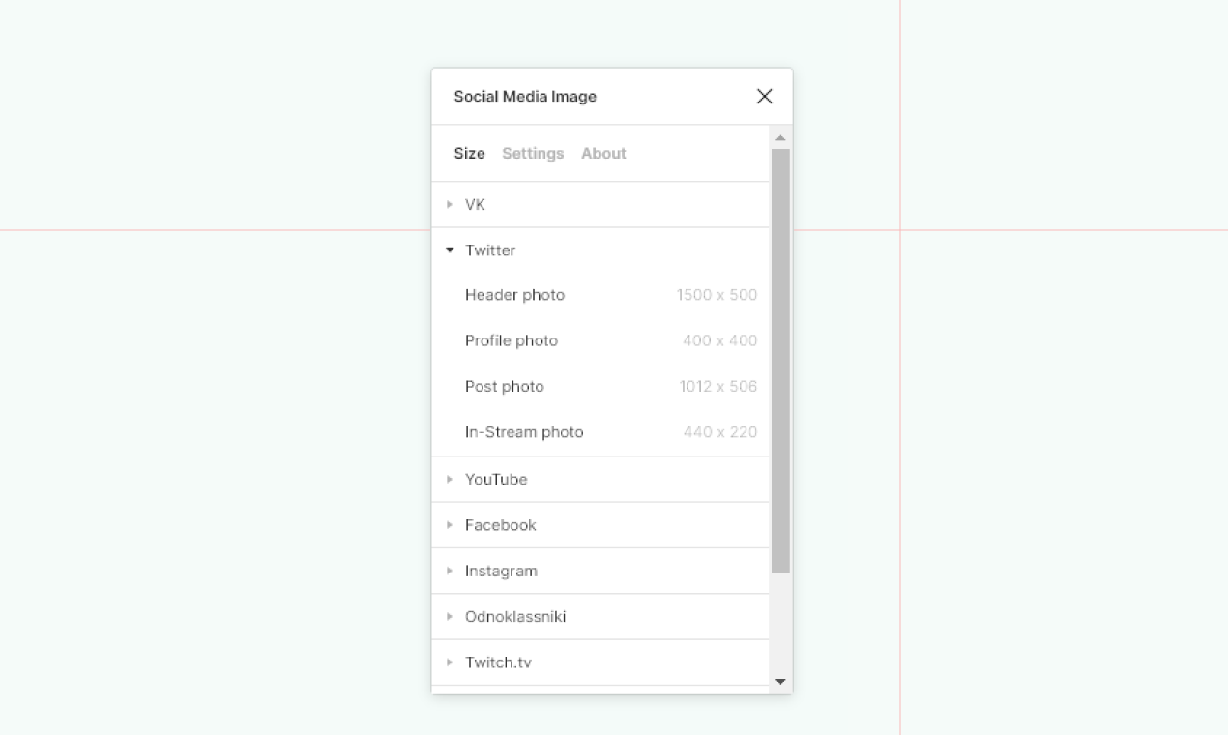Click the scrollbar up arrow

[780, 136]
